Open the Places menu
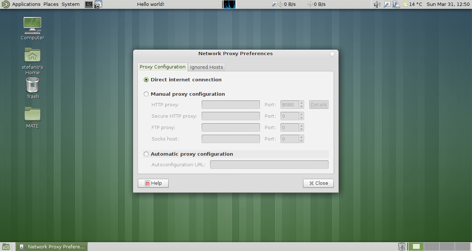 (x=51, y=4)
